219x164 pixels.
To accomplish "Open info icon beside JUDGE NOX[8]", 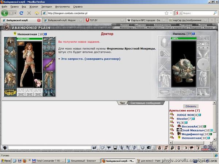I will click(x=200, y=115).
